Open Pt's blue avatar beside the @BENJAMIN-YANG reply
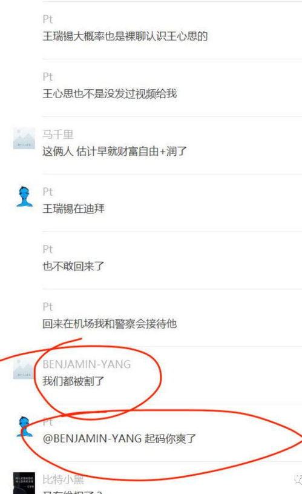 (24, 426)
